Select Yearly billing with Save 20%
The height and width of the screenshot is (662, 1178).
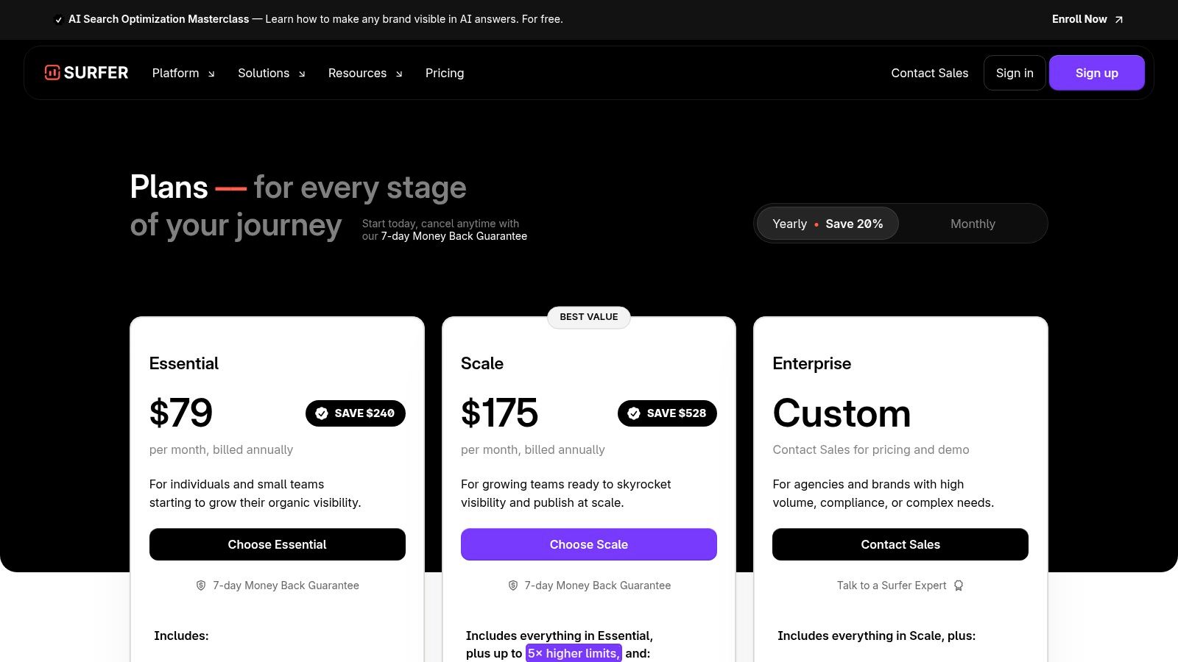pyautogui.click(x=828, y=224)
